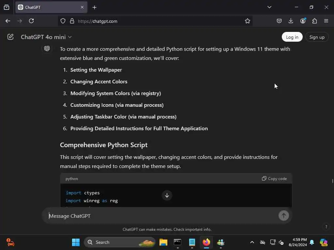Focus the Message ChatGPT input field
This screenshot has height=250, width=334.
(x=162, y=216)
